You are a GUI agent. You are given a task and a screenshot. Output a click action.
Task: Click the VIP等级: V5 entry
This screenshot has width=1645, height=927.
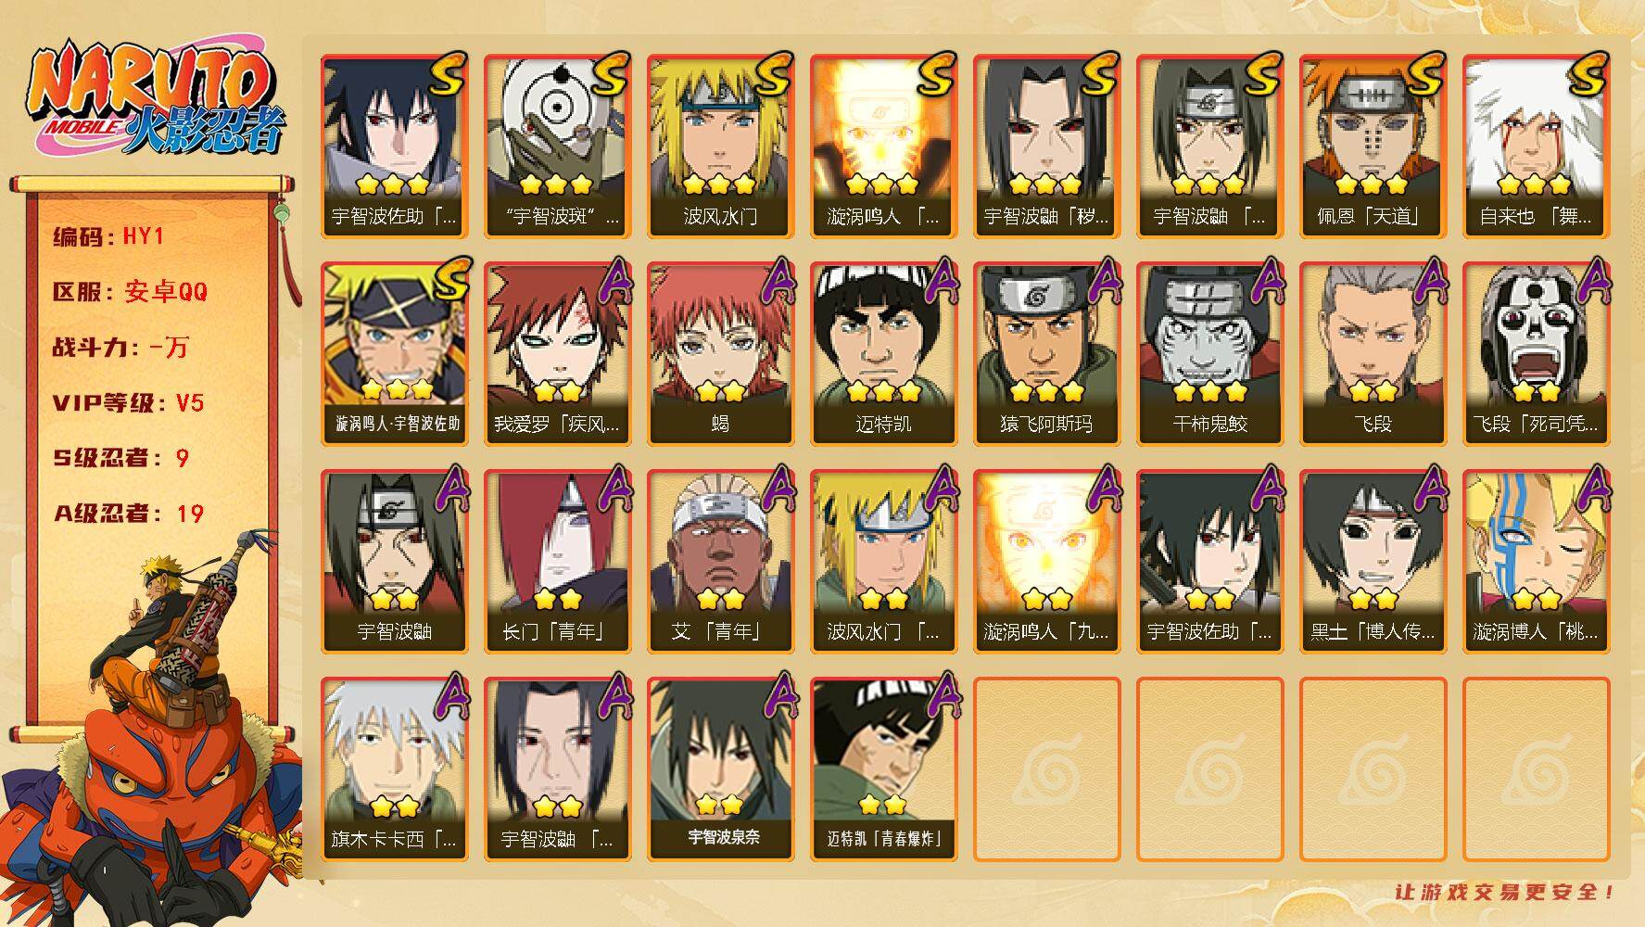click(x=128, y=403)
